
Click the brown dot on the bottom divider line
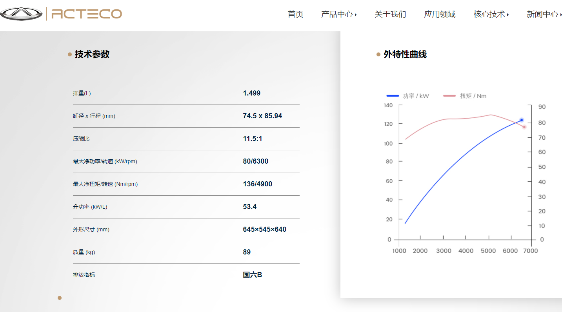coord(60,298)
